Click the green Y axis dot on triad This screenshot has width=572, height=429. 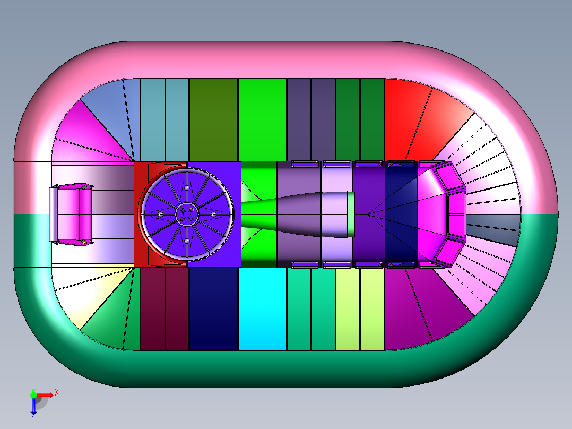point(33,394)
